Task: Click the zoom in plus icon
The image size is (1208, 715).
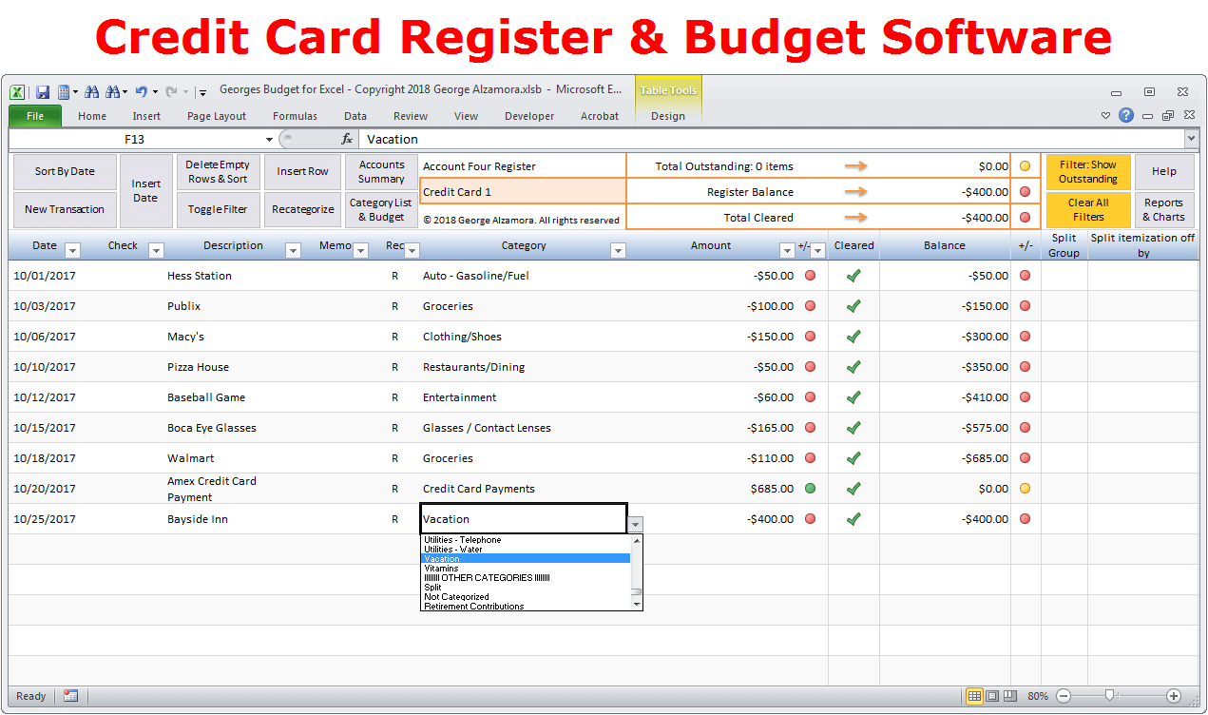Action: tap(1174, 696)
